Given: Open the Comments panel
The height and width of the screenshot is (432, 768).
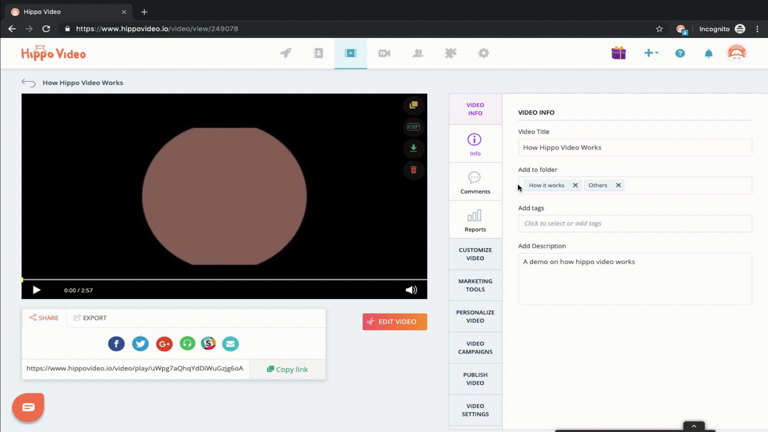Looking at the screenshot, I should click(x=475, y=182).
